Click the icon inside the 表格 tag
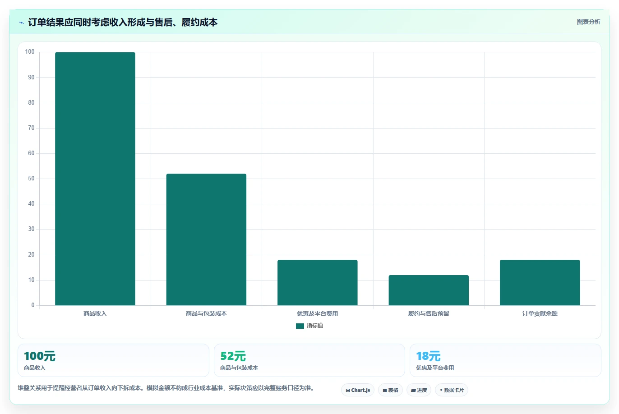Image resolution: width=619 pixels, height=414 pixels. tap(385, 391)
